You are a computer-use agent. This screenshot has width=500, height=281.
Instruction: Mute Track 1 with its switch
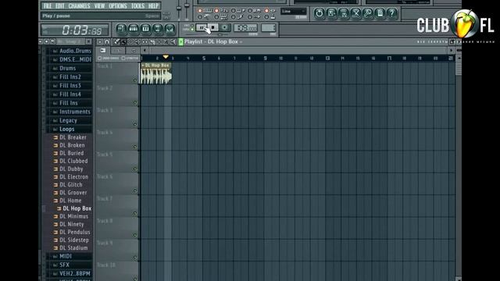pyautogui.click(x=135, y=80)
